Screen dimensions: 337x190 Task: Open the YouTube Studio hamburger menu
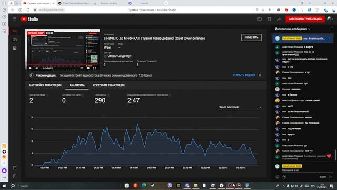tap(15, 19)
